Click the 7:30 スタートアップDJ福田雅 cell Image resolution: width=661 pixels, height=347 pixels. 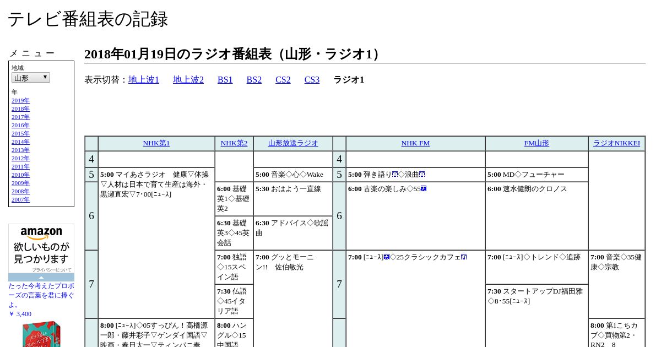[x=537, y=316]
